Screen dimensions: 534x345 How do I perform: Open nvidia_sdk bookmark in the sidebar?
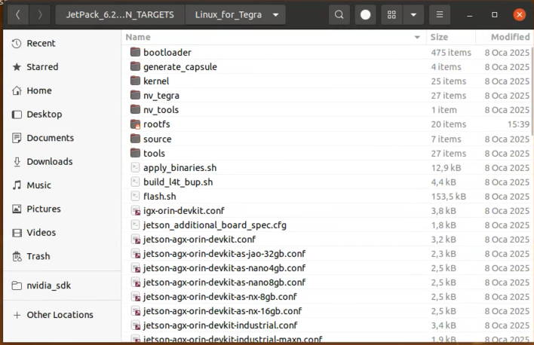tap(62, 285)
